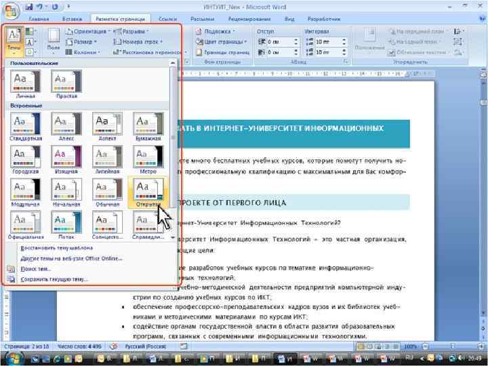Click the round Office button

(x=12, y=10)
